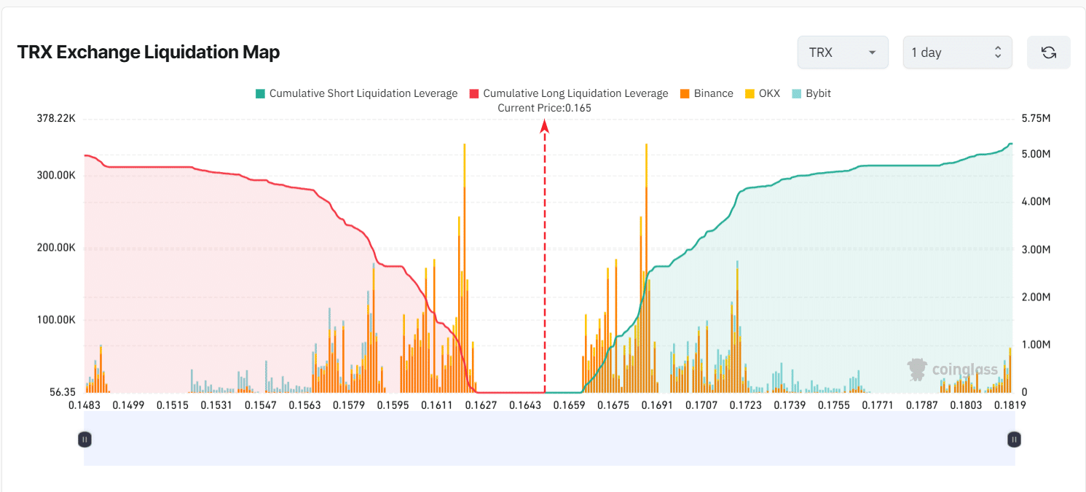Screen dimensions: 1086x492
Task: Open the 1 day timeframe selector
Action: pos(956,52)
